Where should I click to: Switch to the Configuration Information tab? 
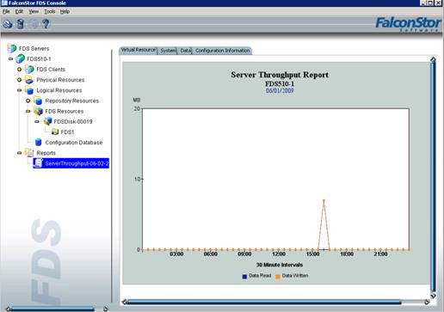tap(222, 51)
